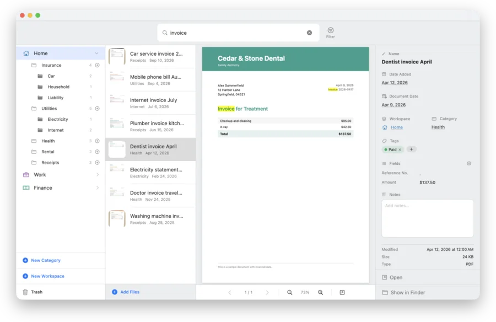Add subcategory next to Rental
This screenshot has height=322, width=496.
(x=98, y=152)
